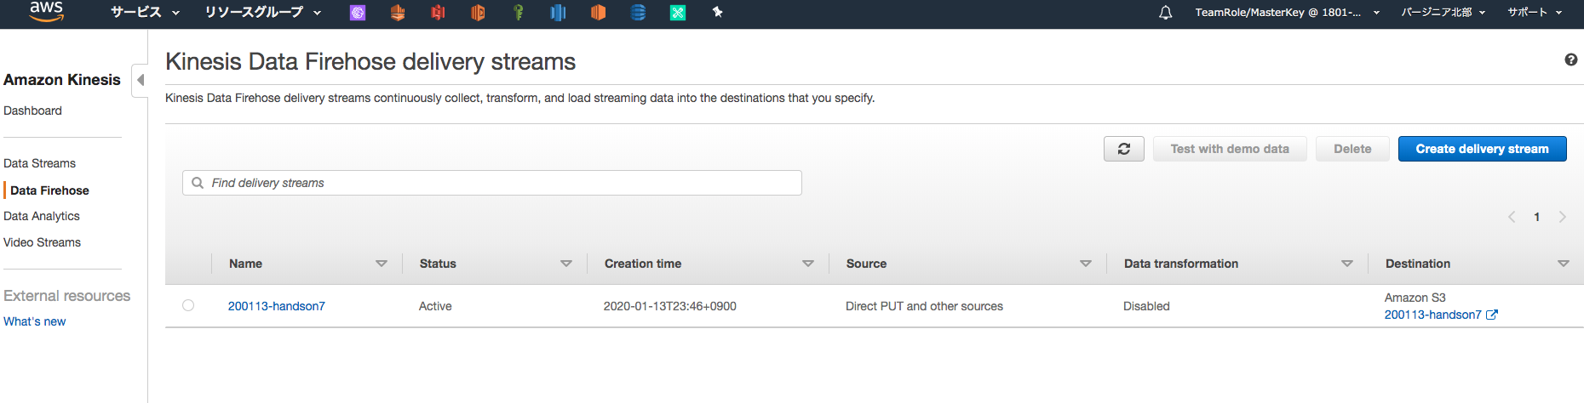Image resolution: width=1584 pixels, height=403 pixels.
Task: Click the AWS logo in the header
Action: pos(46,11)
